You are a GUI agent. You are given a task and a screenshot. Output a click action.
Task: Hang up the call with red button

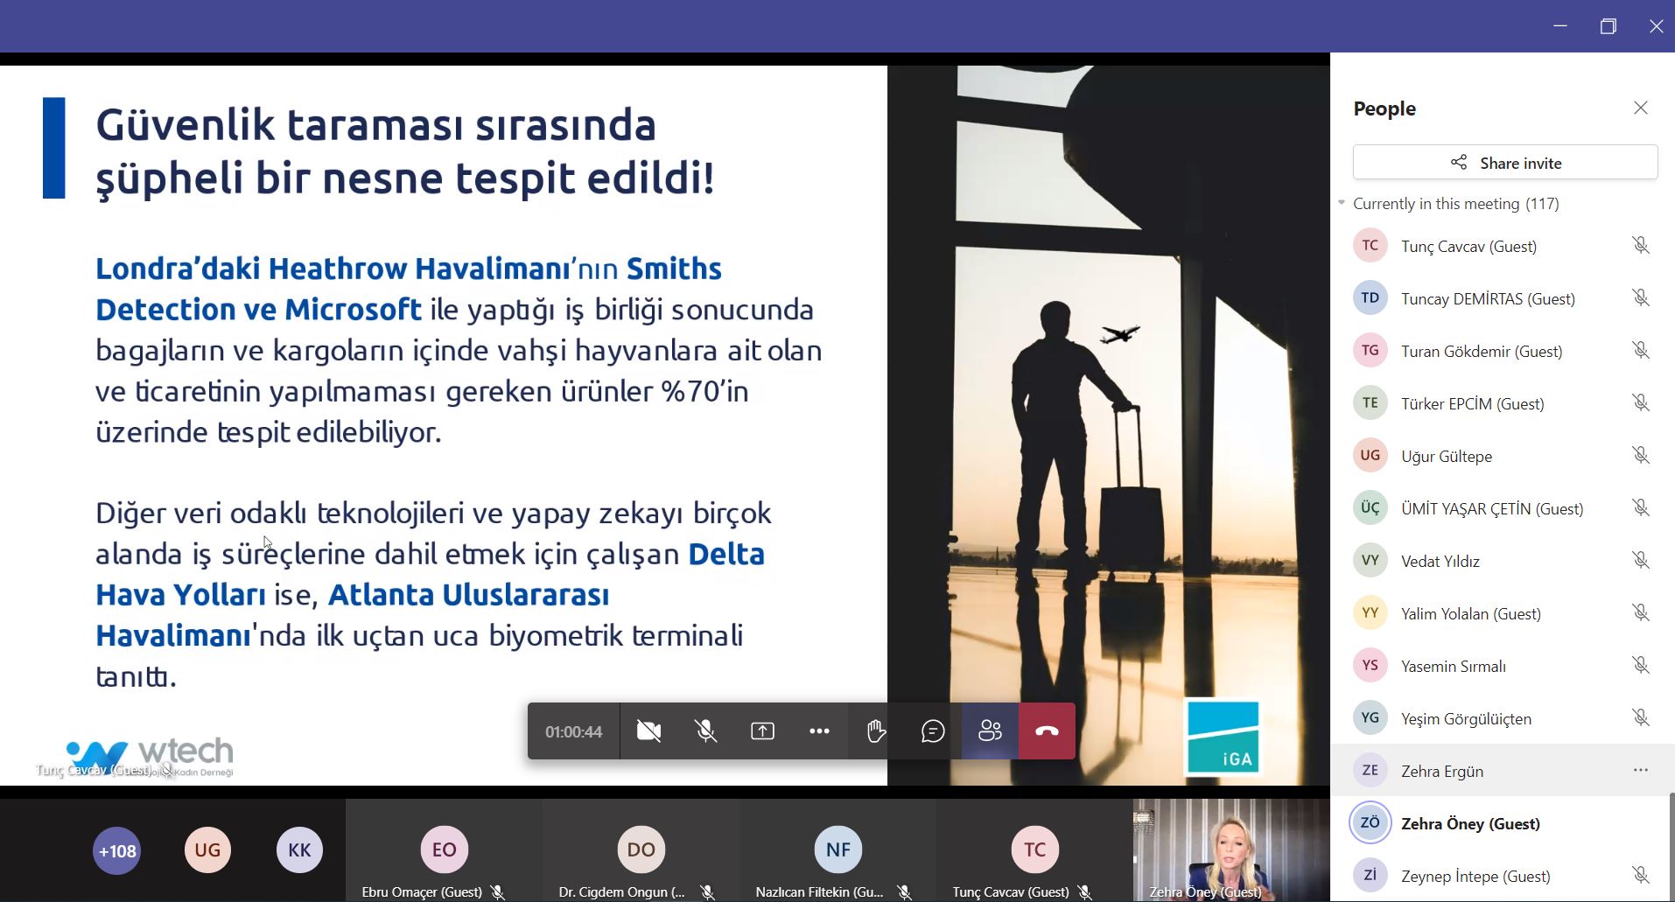[x=1047, y=731]
